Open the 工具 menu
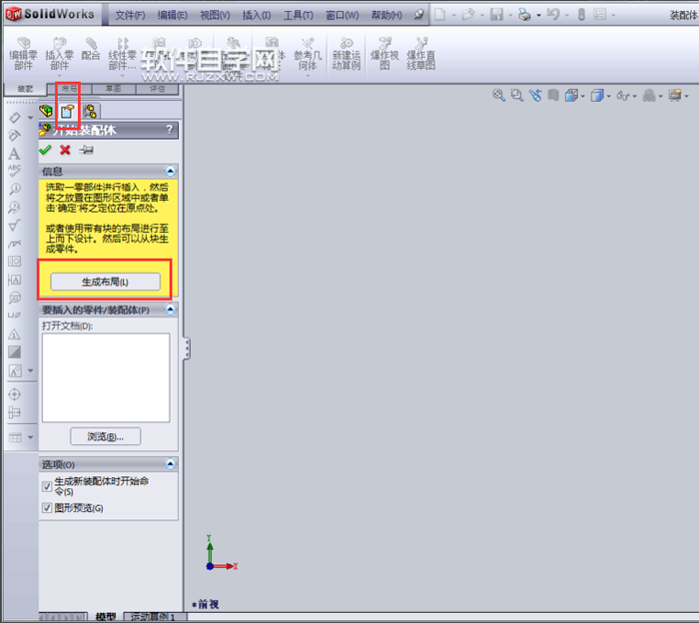This screenshot has width=699, height=623. (x=299, y=15)
